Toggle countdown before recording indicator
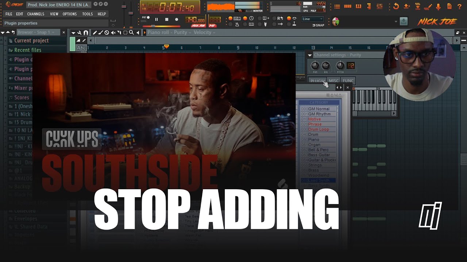 point(245,18)
